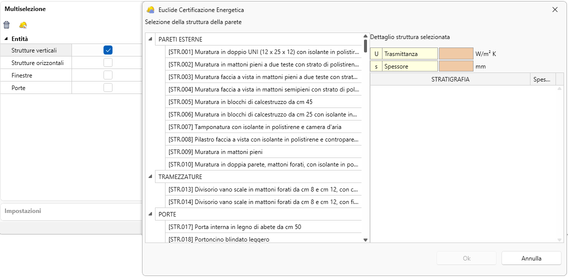Enable the Strutture orizzontali checkbox
568x279 pixels.
click(108, 62)
